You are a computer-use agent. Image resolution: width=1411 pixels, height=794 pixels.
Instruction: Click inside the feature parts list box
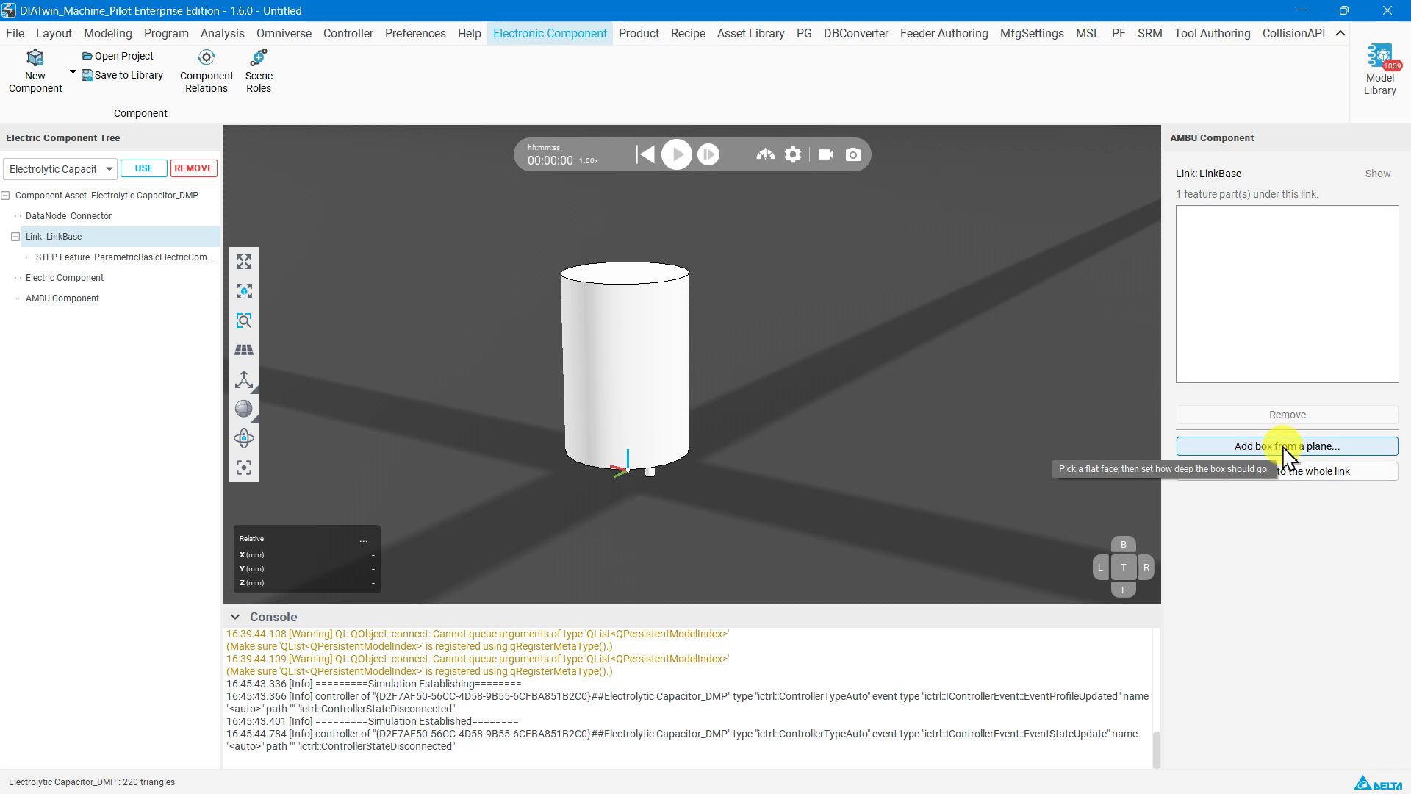click(x=1288, y=294)
